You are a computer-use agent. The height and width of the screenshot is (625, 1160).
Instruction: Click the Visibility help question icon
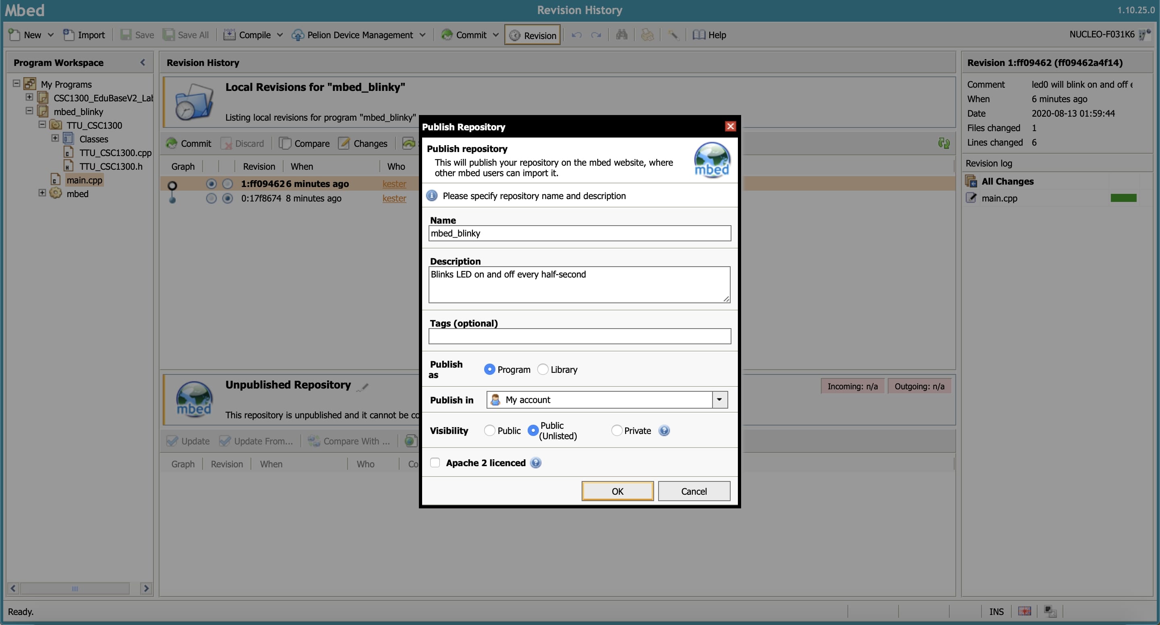click(x=664, y=431)
